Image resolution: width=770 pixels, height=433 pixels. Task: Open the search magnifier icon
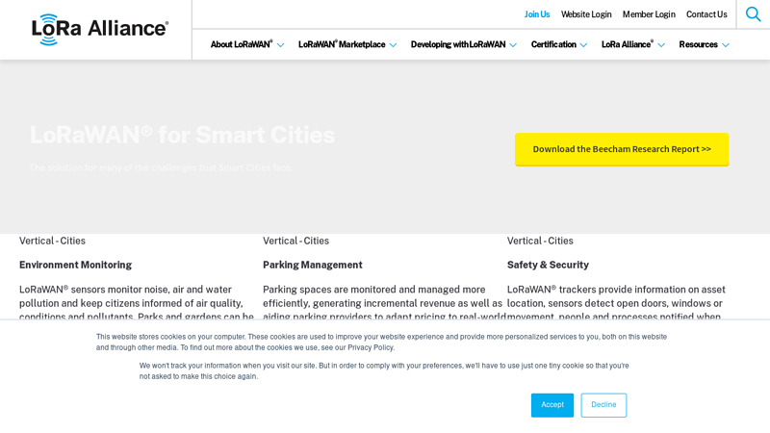coord(753,14)
